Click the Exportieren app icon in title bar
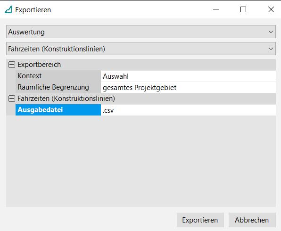Screen dimensions: 281x231 (x=8, y=10)
